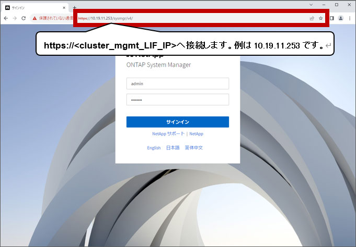The width and height of the screenshot is (356, 247).
Task: Go back with the browser back arrow
Action: click(x=6, y=18)
